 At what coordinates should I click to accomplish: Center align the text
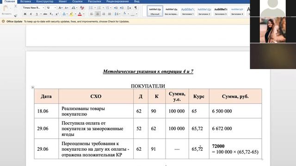point(98,14)
